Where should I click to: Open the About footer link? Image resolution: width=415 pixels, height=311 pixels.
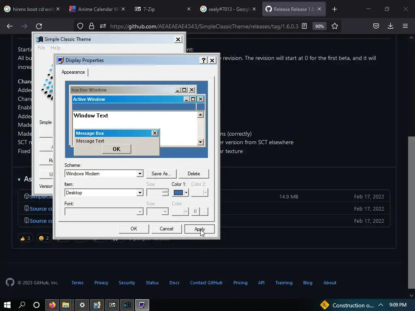coord(330,282)
